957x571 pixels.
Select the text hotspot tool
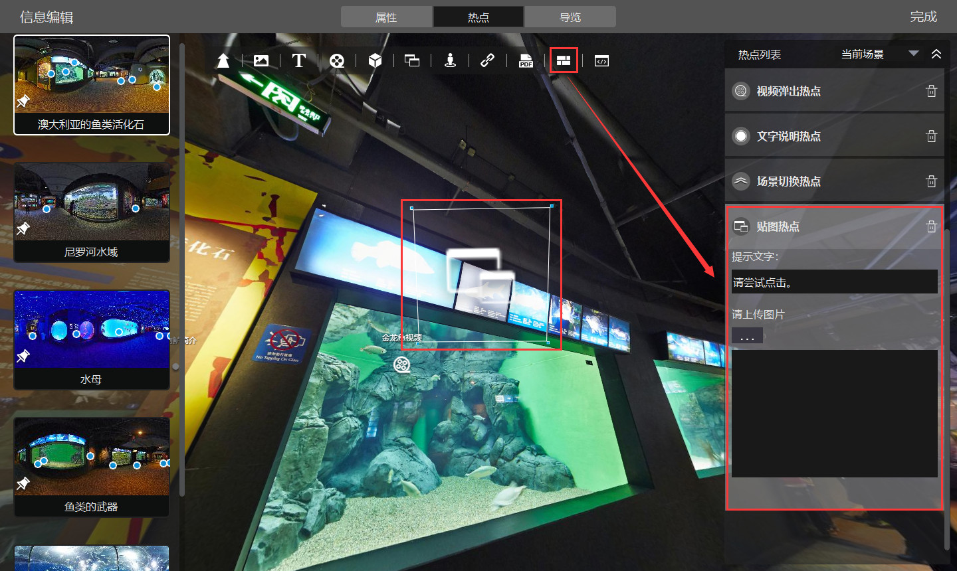(x=299, y=61)
